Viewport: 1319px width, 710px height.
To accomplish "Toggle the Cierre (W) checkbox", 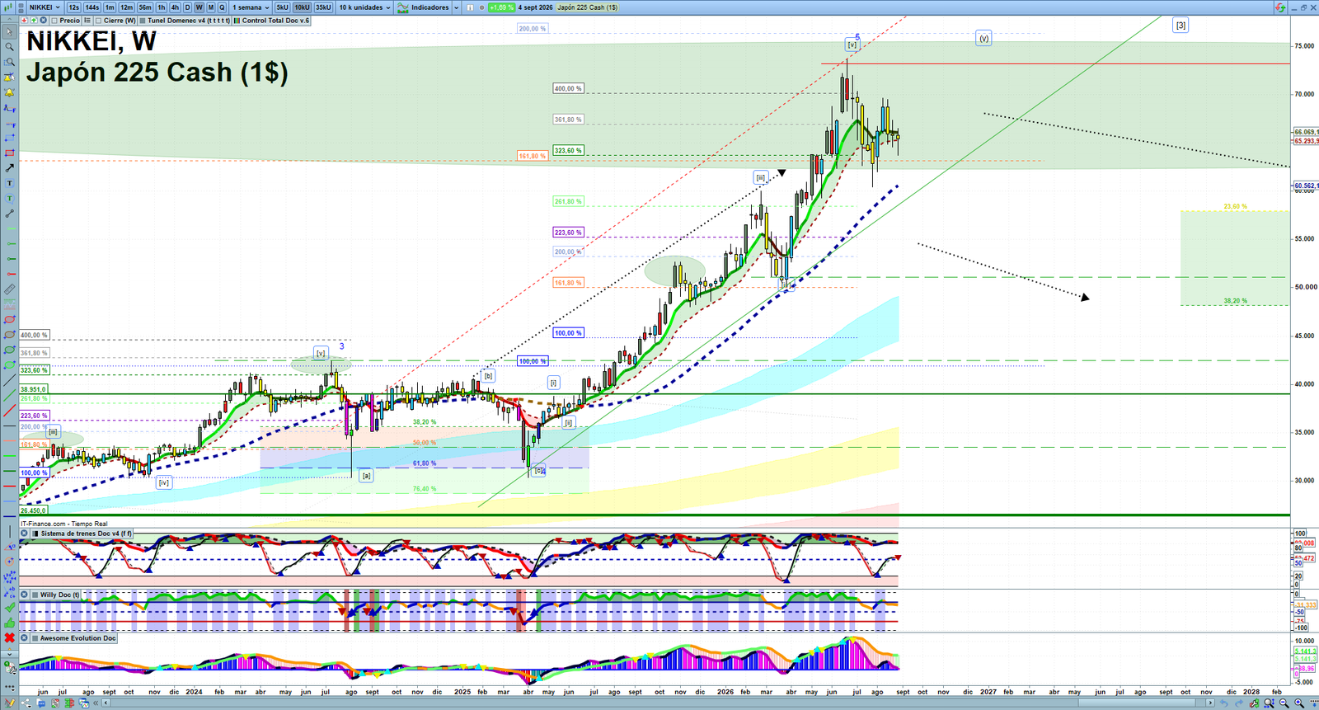I will pos(98,21).
